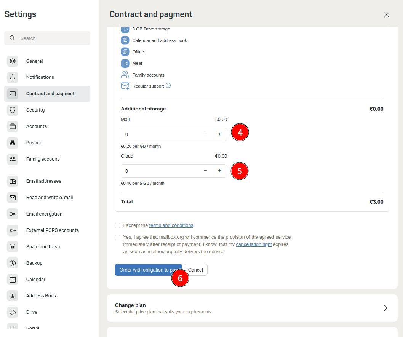Open the cancellation right link
Screen dimensions: 403x337
tap(254, 244)
